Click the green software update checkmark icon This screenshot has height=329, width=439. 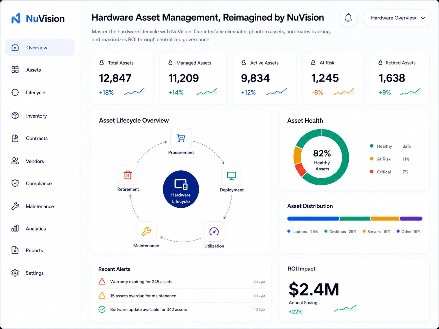tap(102, 309)
